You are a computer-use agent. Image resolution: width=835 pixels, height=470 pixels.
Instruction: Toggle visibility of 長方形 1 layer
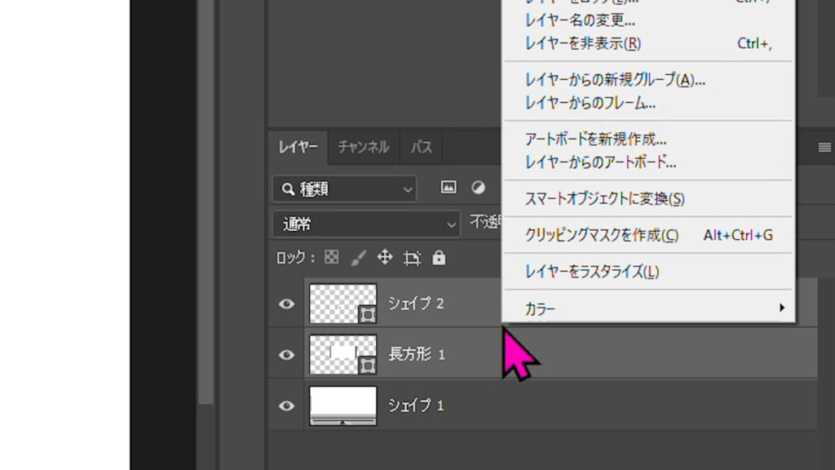coord(286,355)
